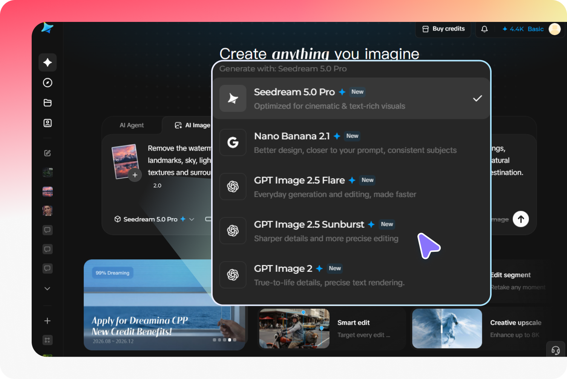Open the mountain lake reference image thumbnail
This screenshot has height=379, width=567.
[x=125, y=162]
